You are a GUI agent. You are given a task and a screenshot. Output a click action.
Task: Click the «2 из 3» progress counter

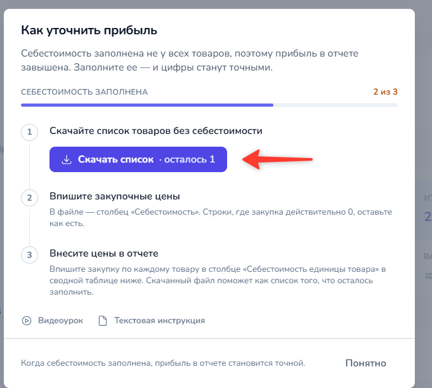[385, 92]
